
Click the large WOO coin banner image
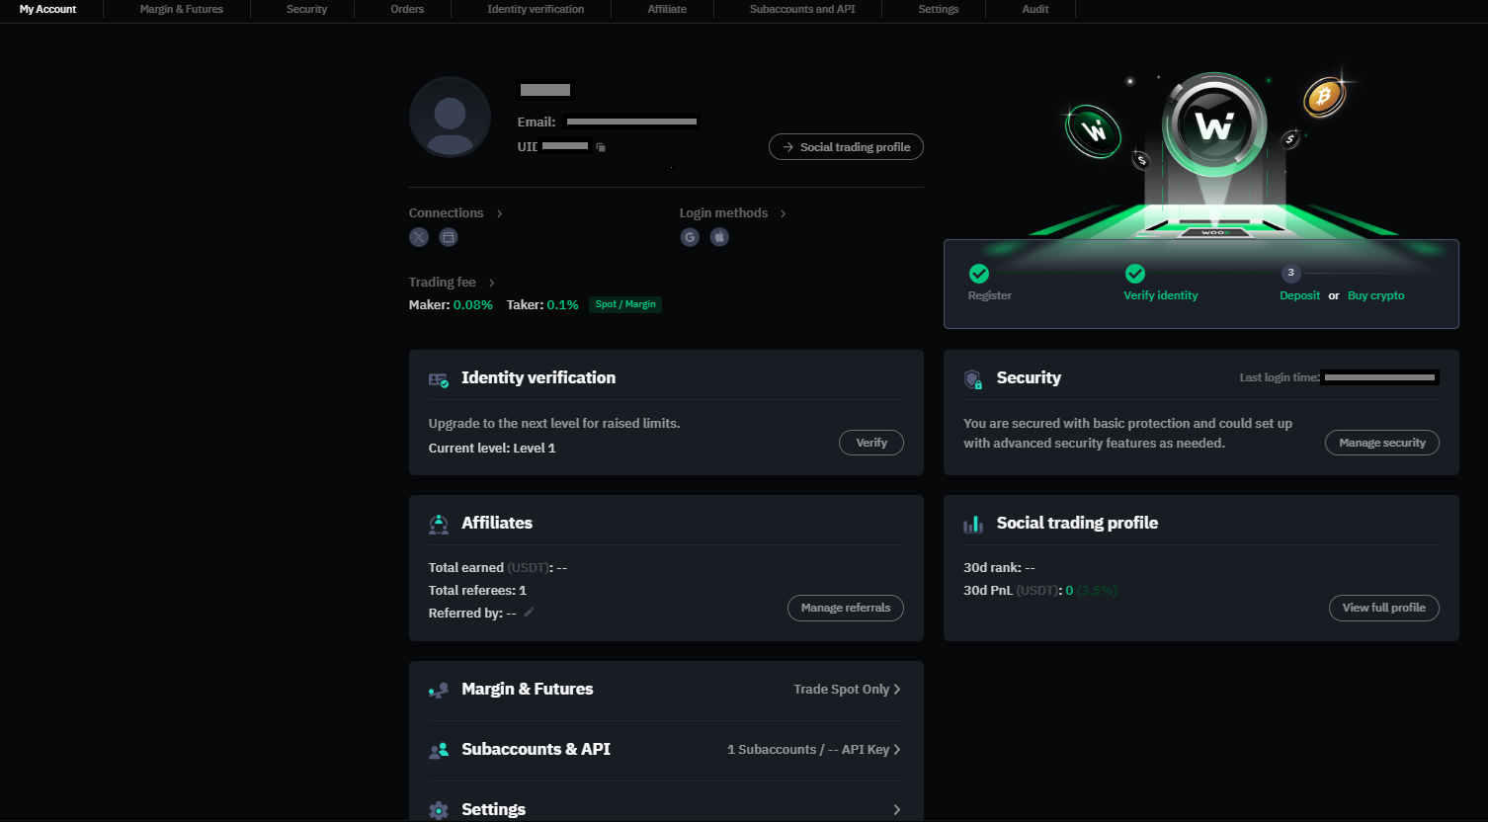point(1214,125)
